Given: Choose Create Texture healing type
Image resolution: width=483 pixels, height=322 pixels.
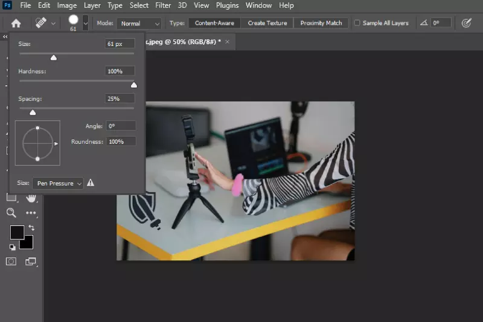Looking at the screenshot, I should coord(267,23).
